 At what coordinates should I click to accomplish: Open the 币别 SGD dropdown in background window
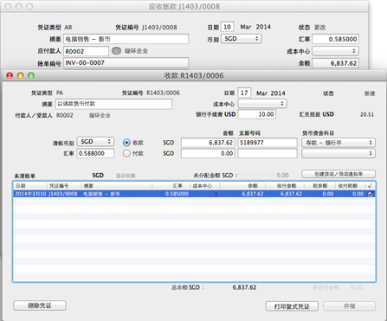coord(242,39)
